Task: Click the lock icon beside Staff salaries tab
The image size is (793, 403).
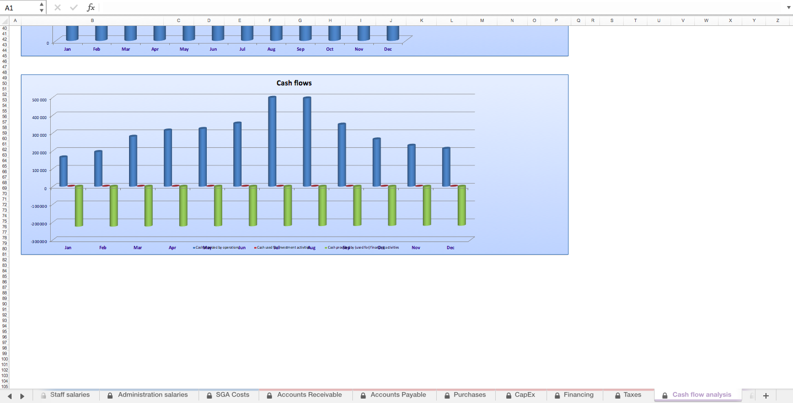Action: point(42,395)
